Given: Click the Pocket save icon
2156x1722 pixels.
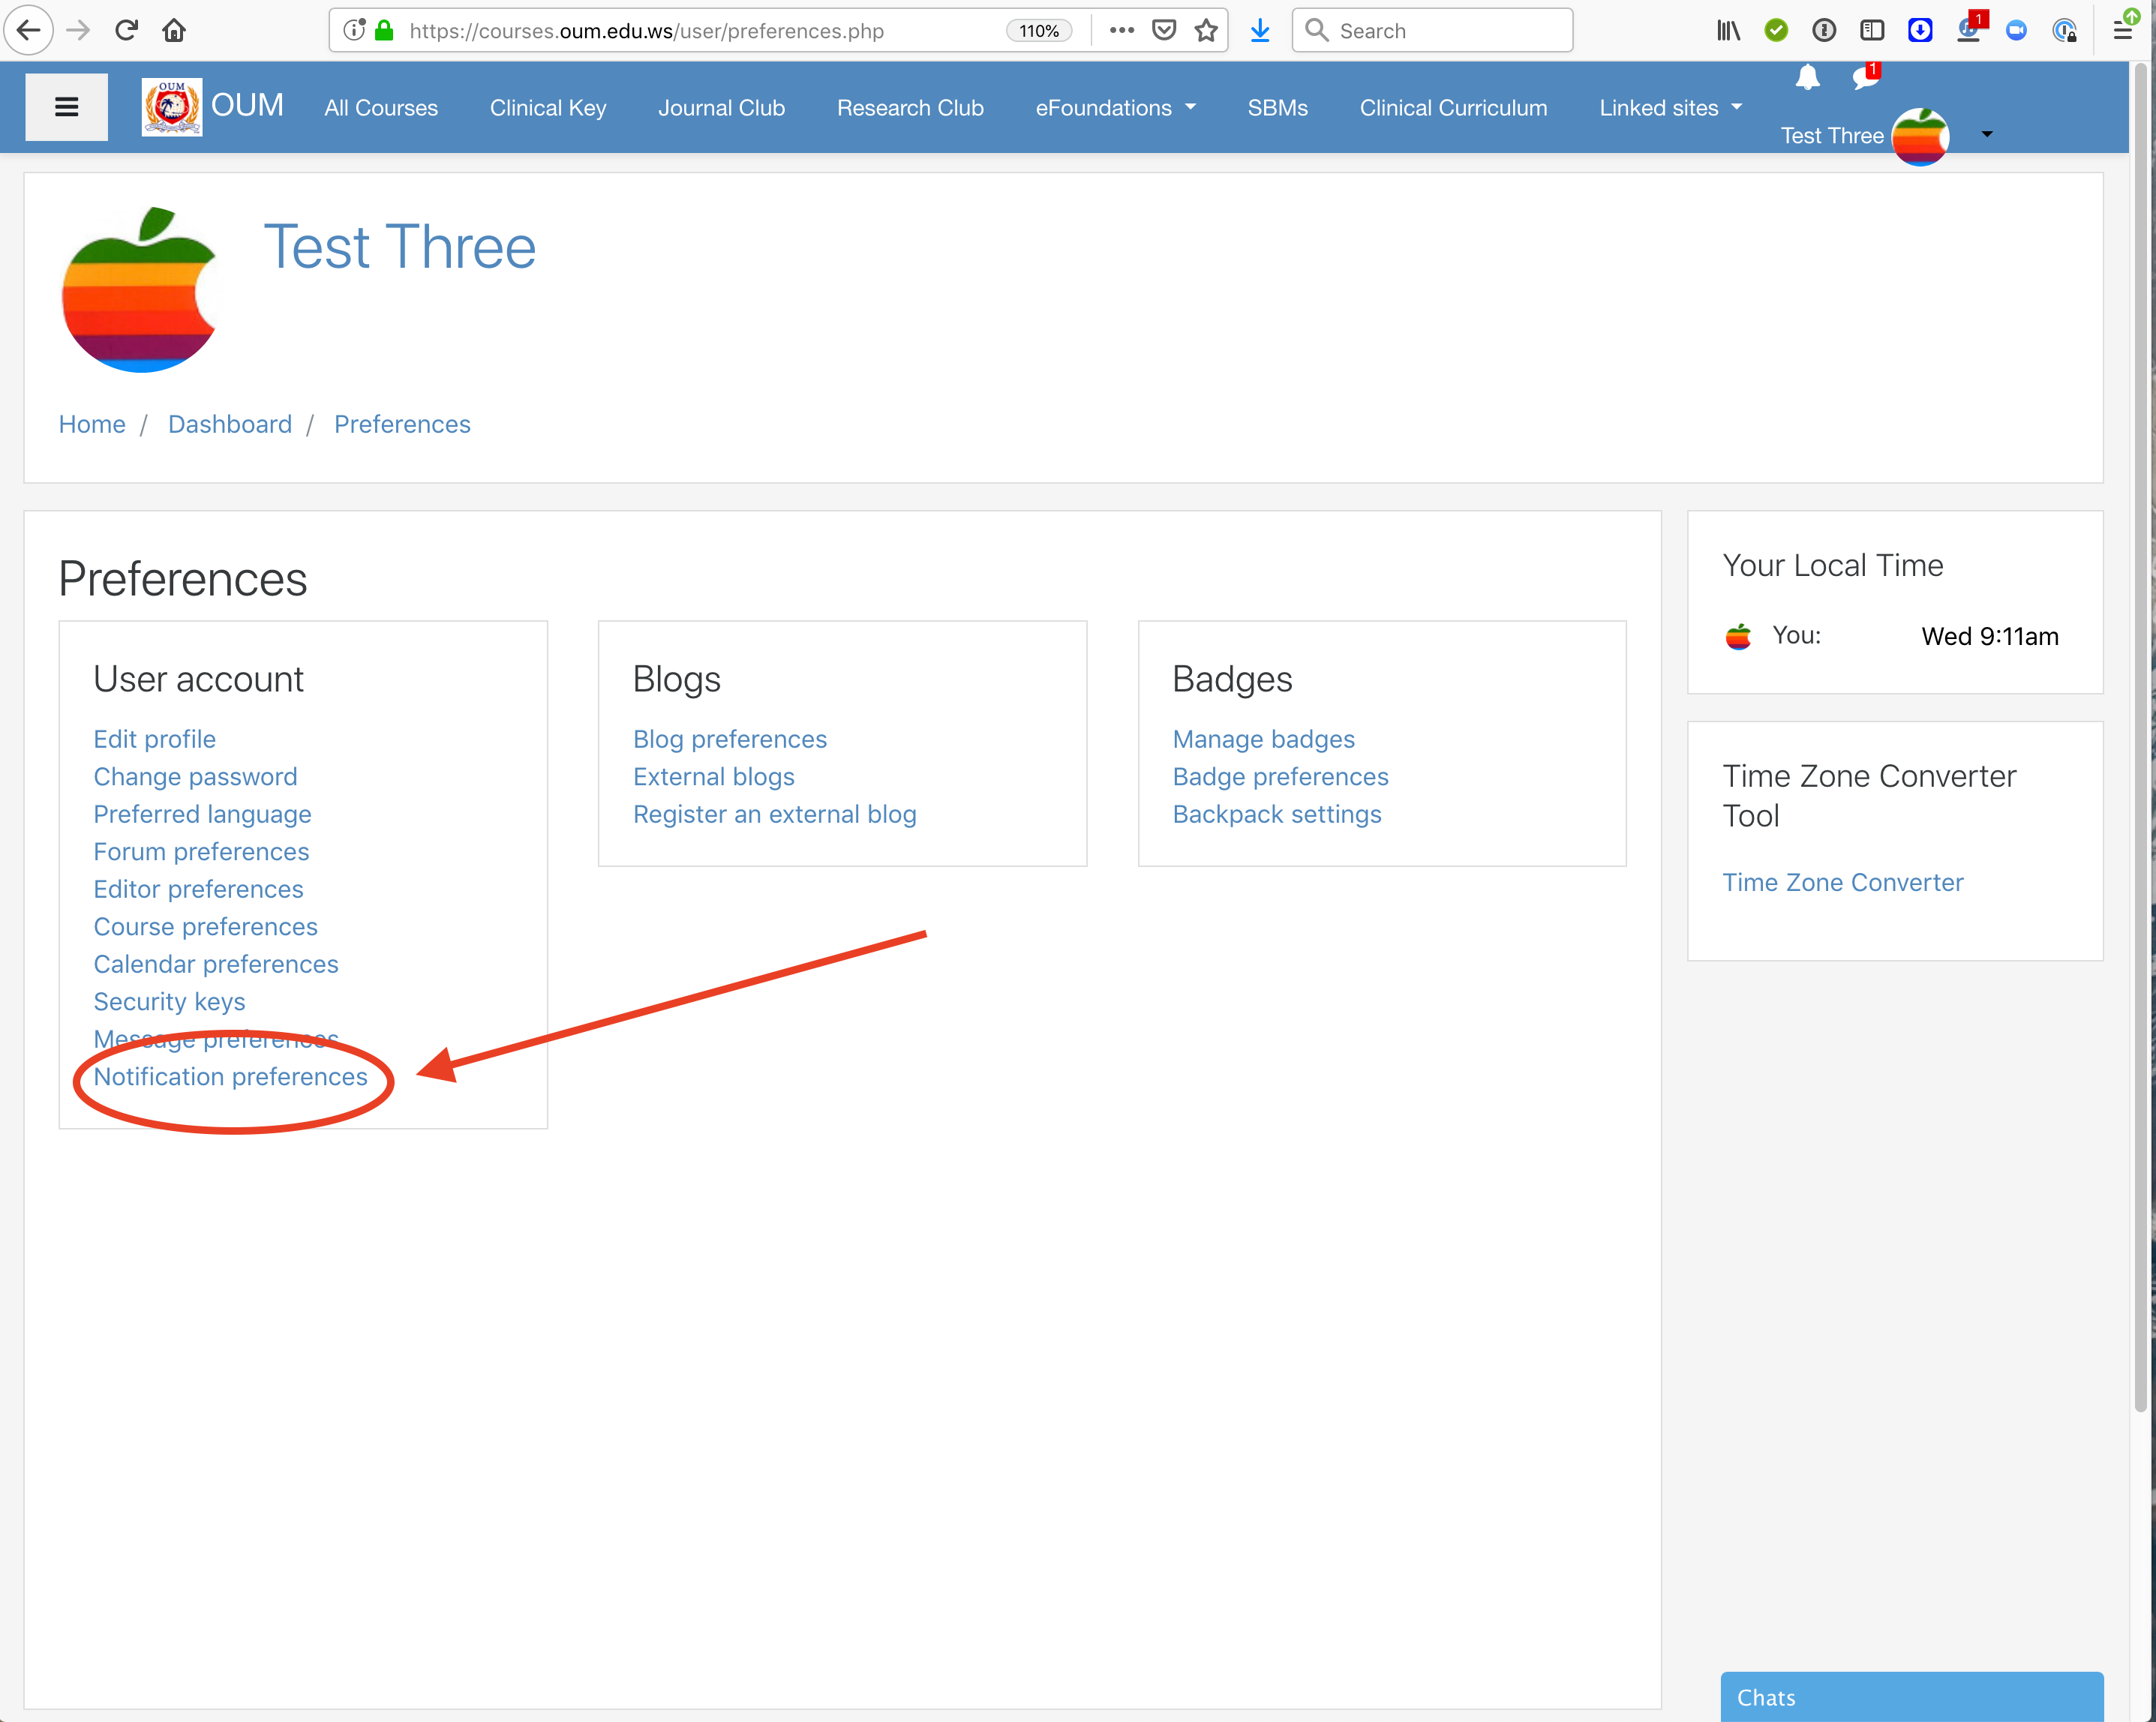Looking at the screenshot, I should [1164, 30].
